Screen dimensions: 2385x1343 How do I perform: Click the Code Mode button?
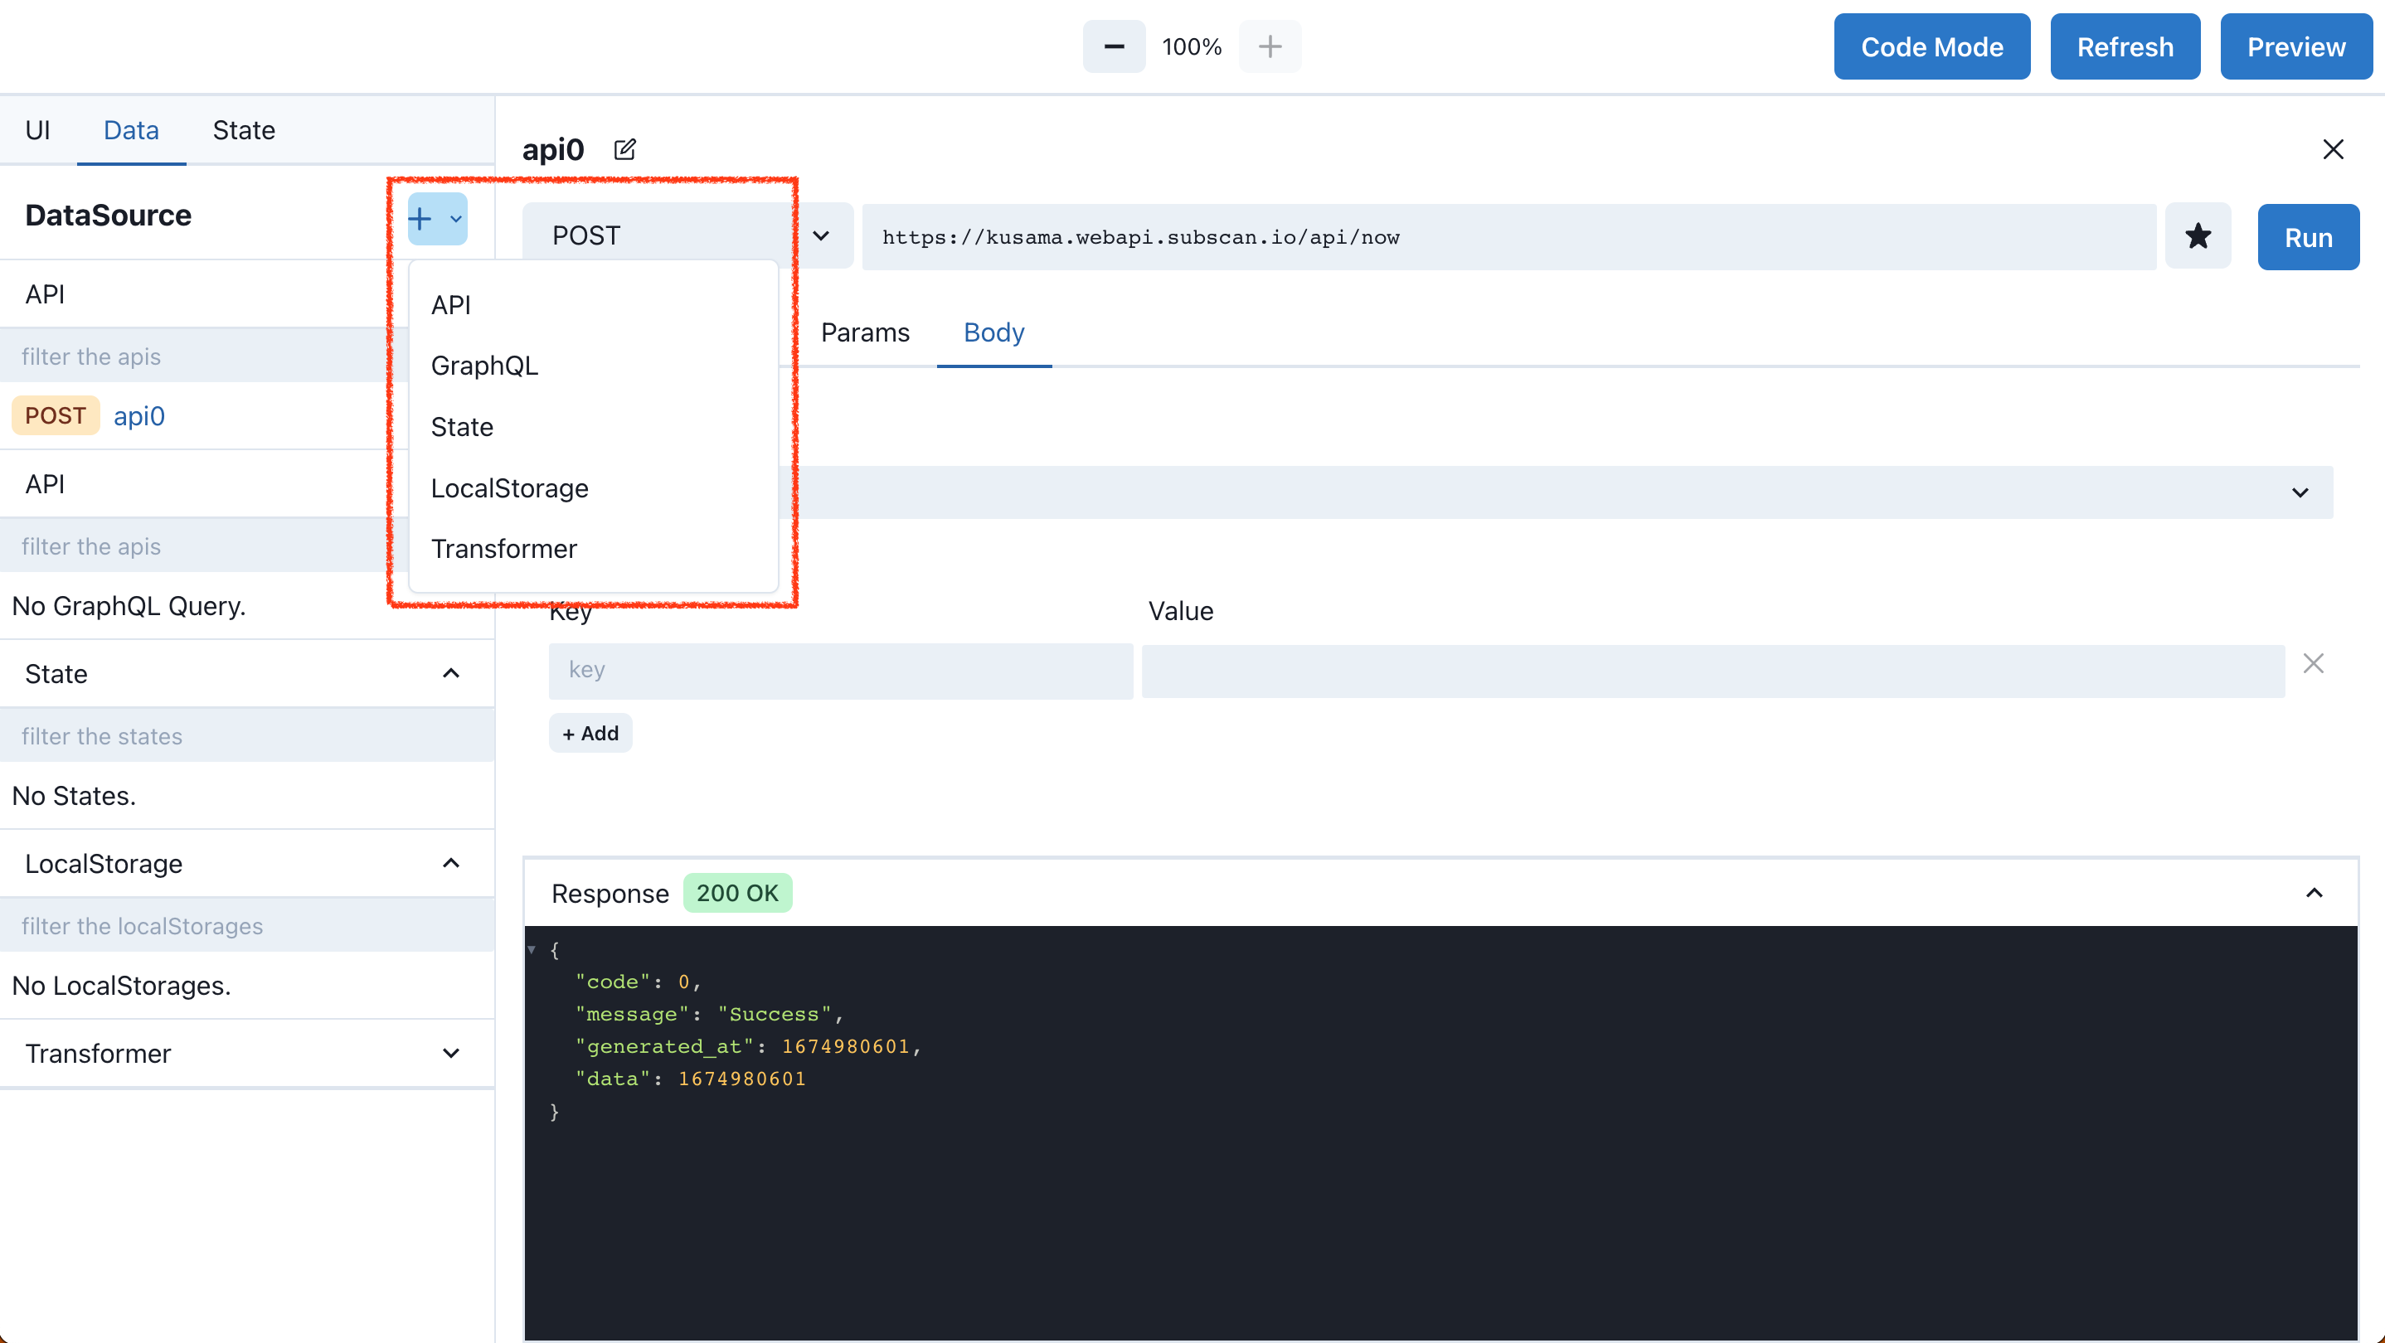pos(1931,46)
